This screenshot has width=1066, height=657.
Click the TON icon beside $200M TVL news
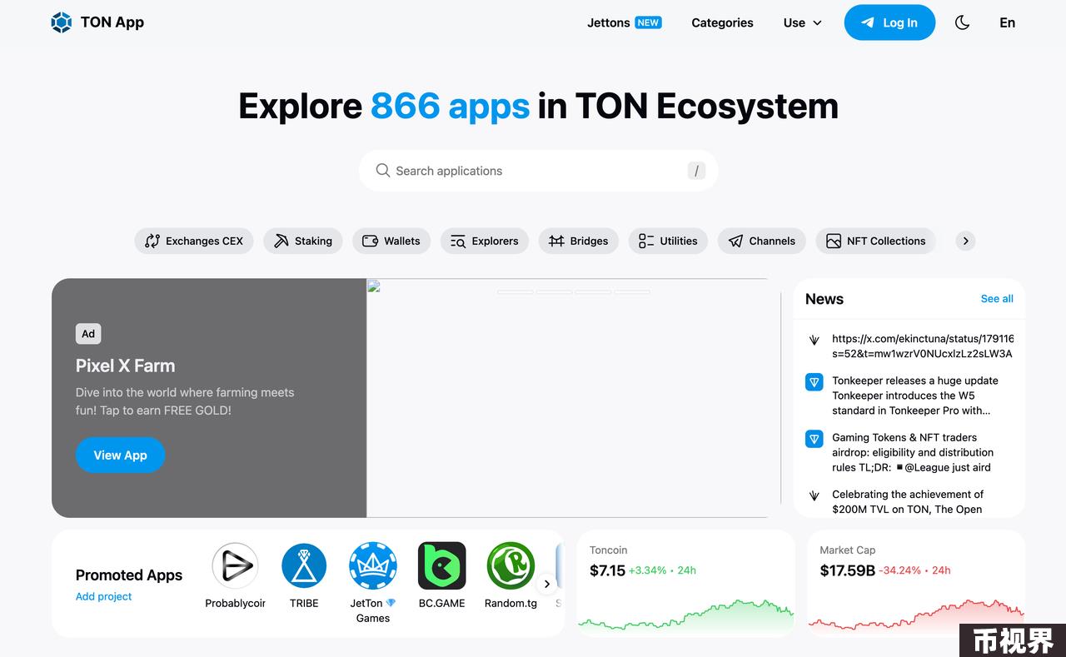pos(814,495)
